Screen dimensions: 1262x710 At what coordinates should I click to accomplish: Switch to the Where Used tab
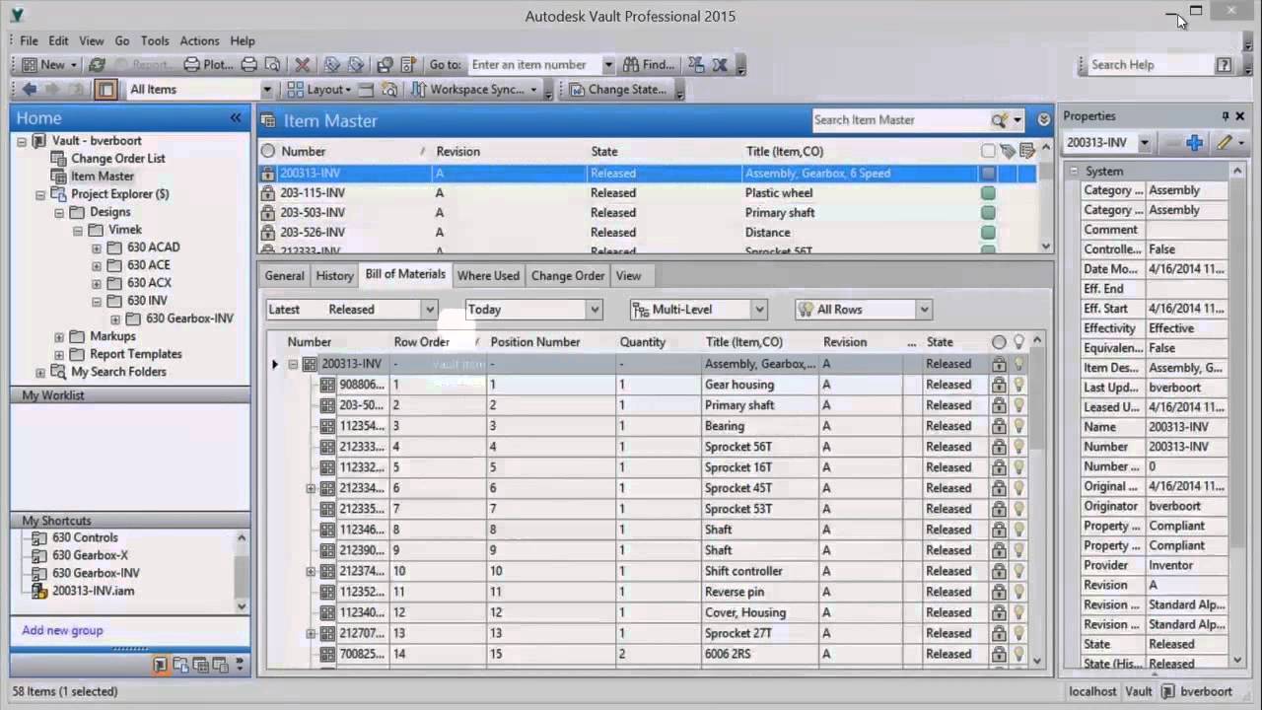click(488, 276)
